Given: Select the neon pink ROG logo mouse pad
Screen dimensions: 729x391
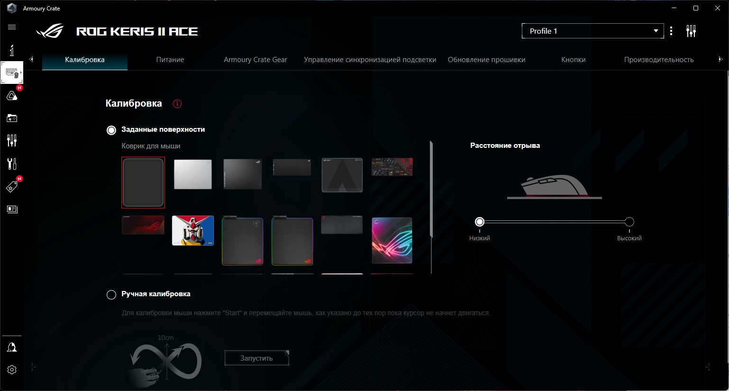Looking at the screenshot, I should pos(392,240).
